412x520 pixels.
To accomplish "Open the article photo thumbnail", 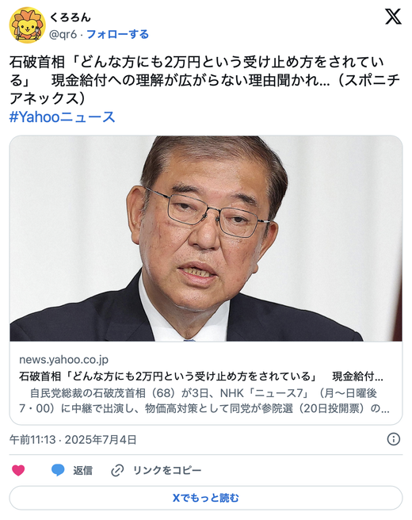I will pos(206,239).
